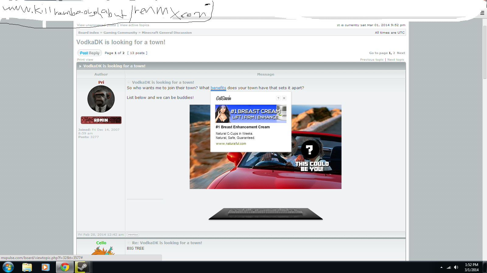The image size is (487, 273).
Task: Open Minecraft General Discussion breadcrumb
Action: coord(166,33)
